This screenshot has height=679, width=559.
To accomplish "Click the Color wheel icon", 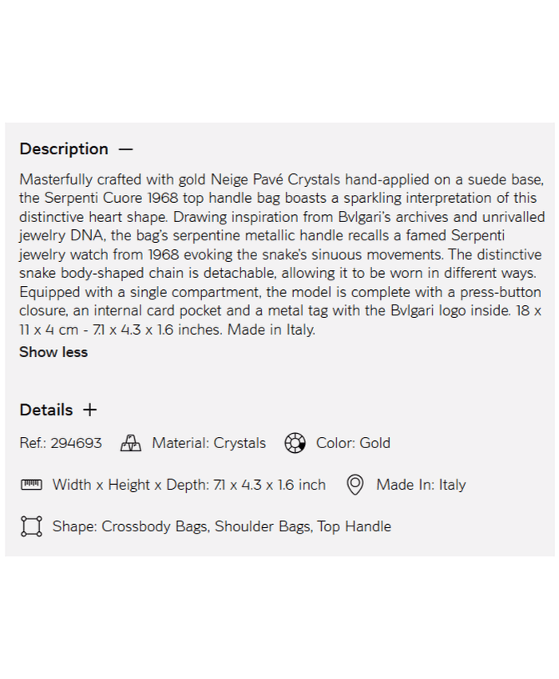I will [295, 443].
